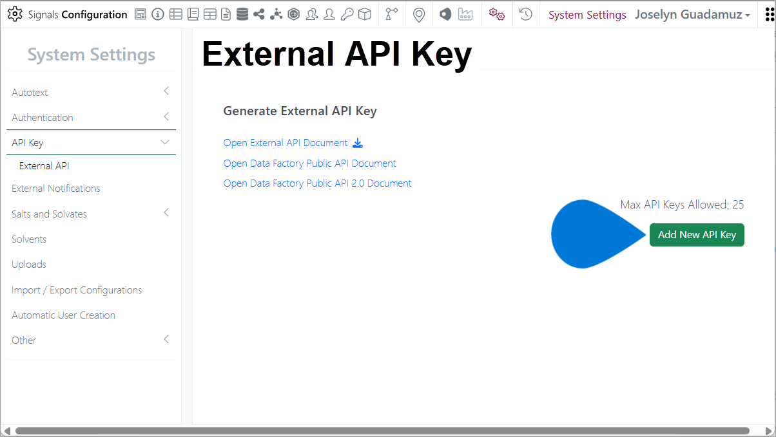Select the 3D cube toolbar icon
776x437 pixels.
(364, 14)
